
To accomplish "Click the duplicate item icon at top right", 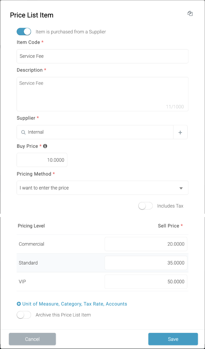I will (190, 14).
